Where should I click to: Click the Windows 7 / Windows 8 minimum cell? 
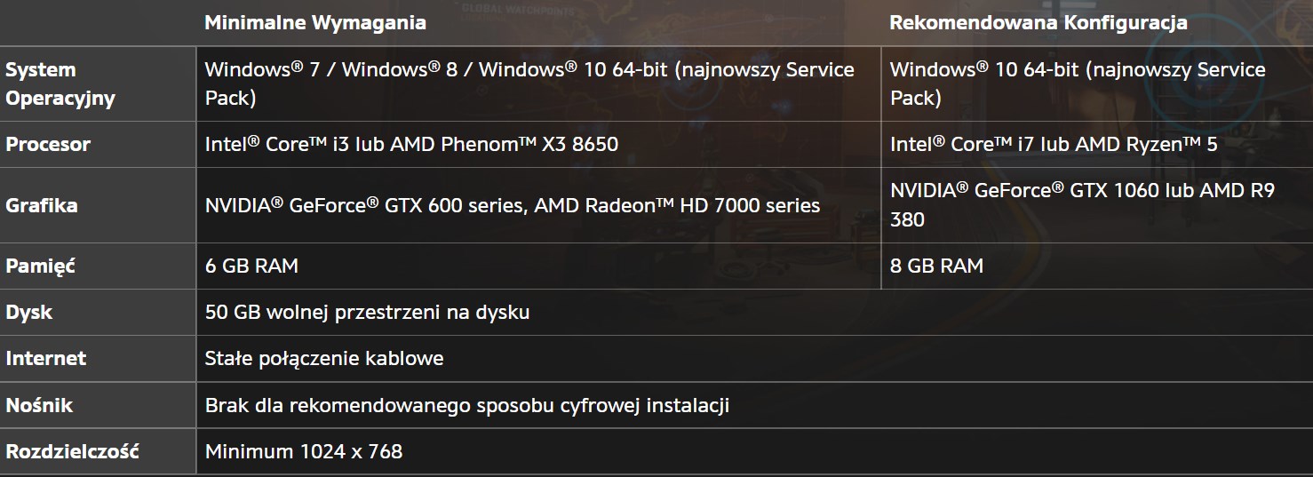coord(529,83)
